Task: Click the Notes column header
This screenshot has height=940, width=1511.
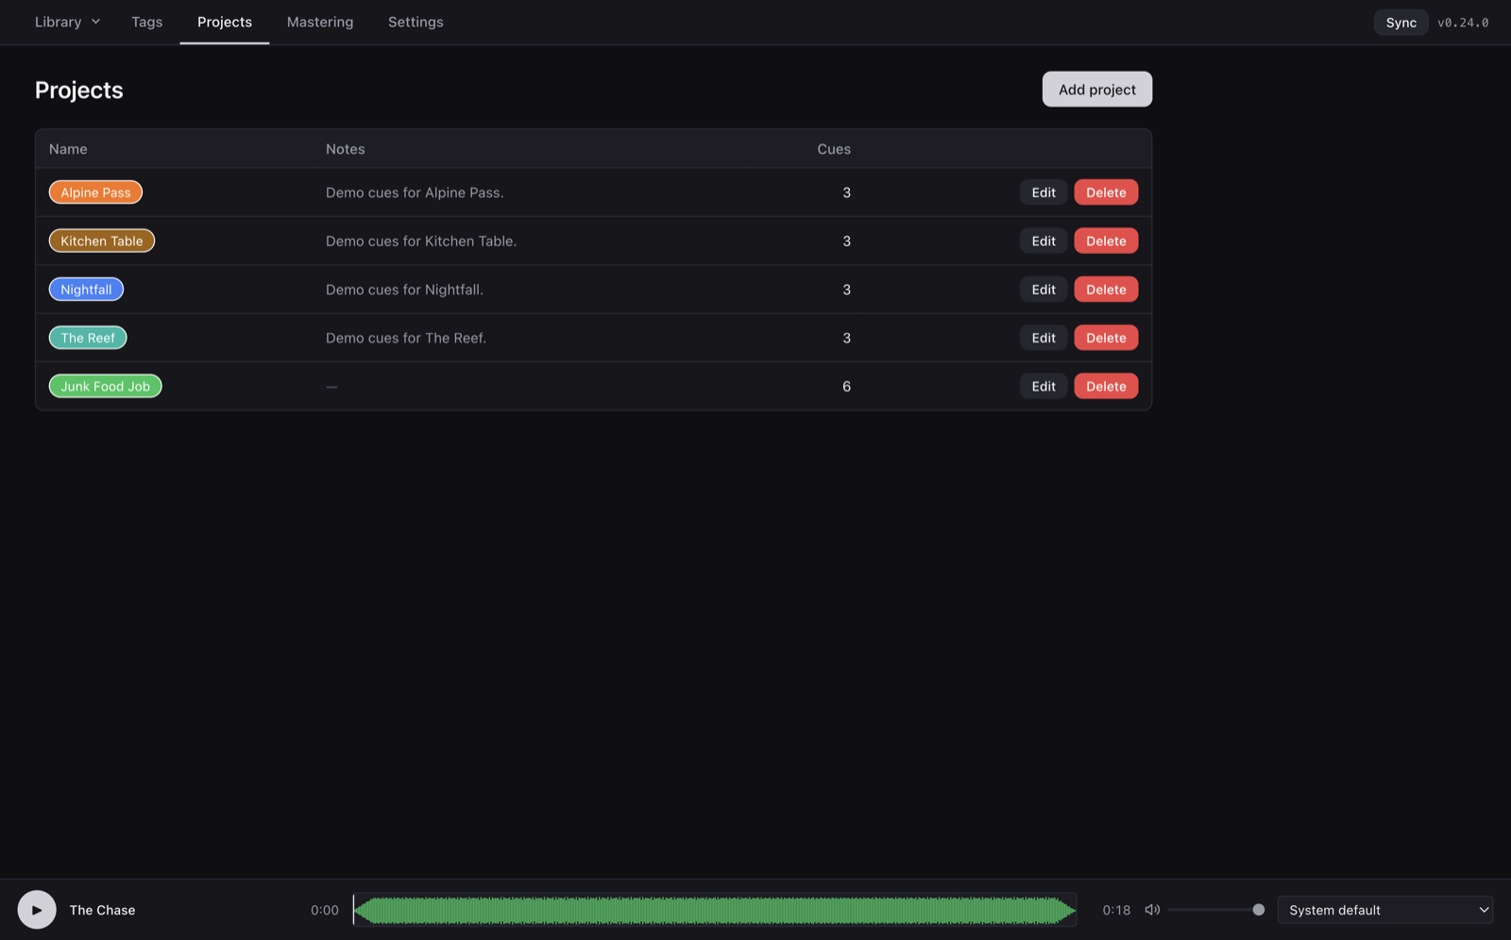Action: (x=345, y=149)
